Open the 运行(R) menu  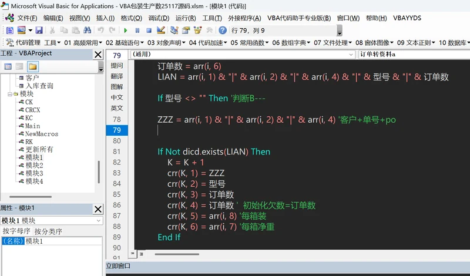point(186,18)
